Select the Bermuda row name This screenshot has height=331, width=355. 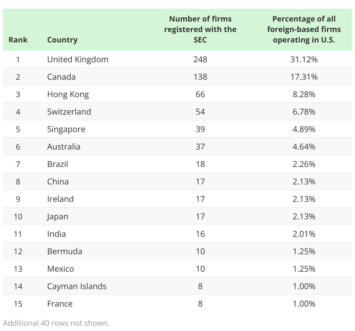(x=65, y=251)
